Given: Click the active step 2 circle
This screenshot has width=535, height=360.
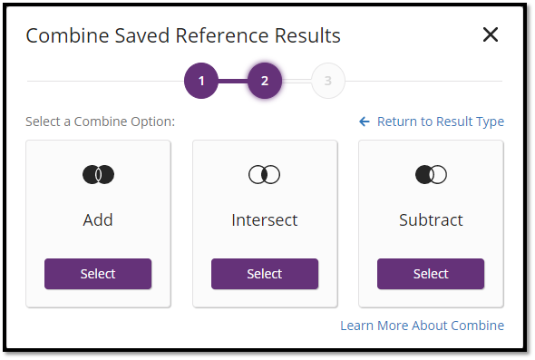Looking at the screenshot, I should 265,81.
